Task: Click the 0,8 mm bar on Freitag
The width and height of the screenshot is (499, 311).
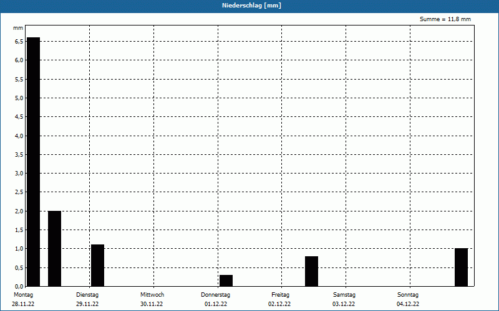Action: click(x=311, y=271)
